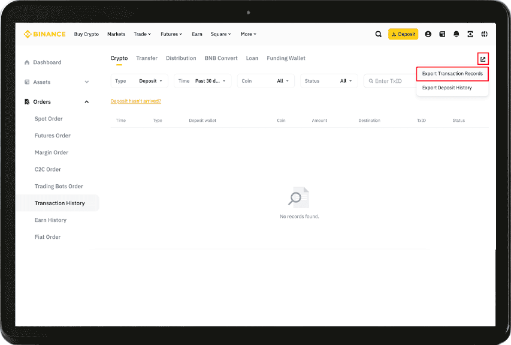Open the user profile icon
Viewport: 511px width, 345px height.
pos(428,34)
